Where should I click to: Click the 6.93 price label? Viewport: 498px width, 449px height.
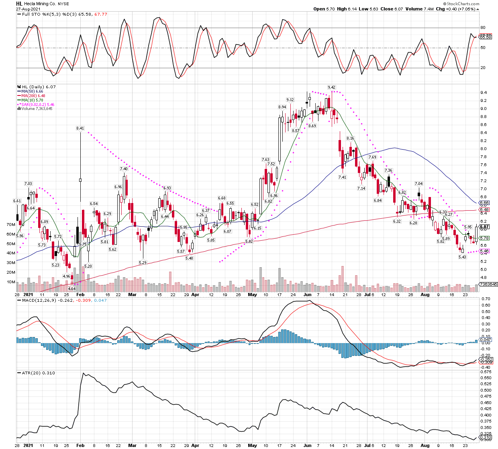click(x=167, y=188)
